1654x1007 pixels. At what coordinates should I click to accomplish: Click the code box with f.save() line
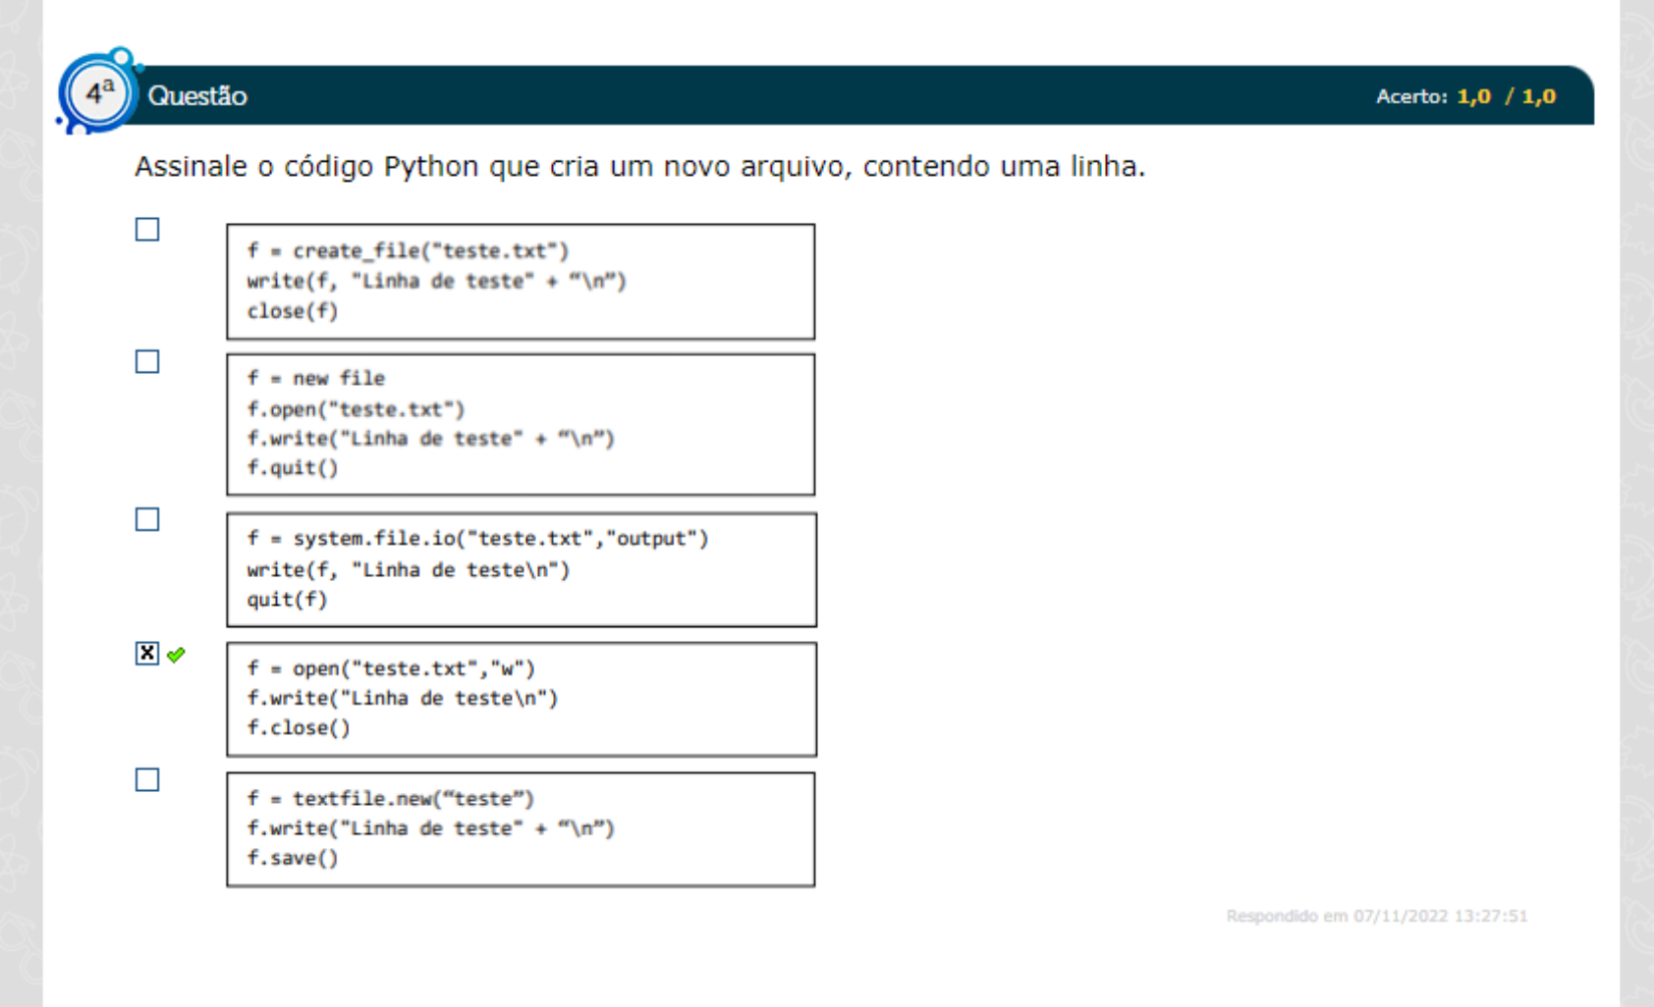pyautogui.click(x=521, y=829)
